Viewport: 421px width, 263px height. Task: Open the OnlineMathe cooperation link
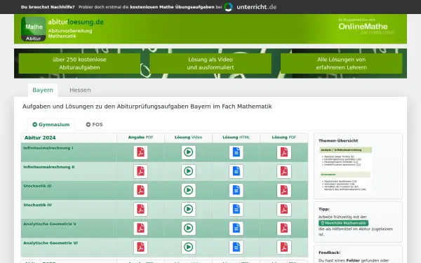coord(366,26)
